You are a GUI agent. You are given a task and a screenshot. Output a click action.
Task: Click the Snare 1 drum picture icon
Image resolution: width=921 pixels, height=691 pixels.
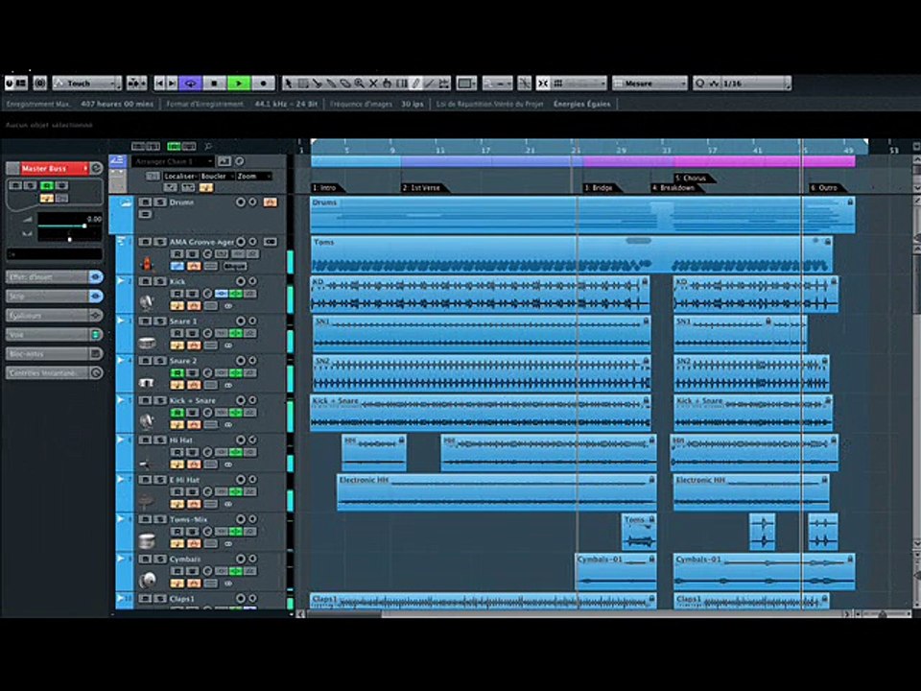point(146,342)
